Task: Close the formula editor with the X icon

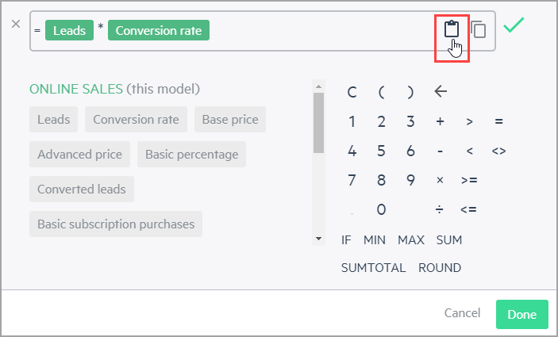Action: 16,24
